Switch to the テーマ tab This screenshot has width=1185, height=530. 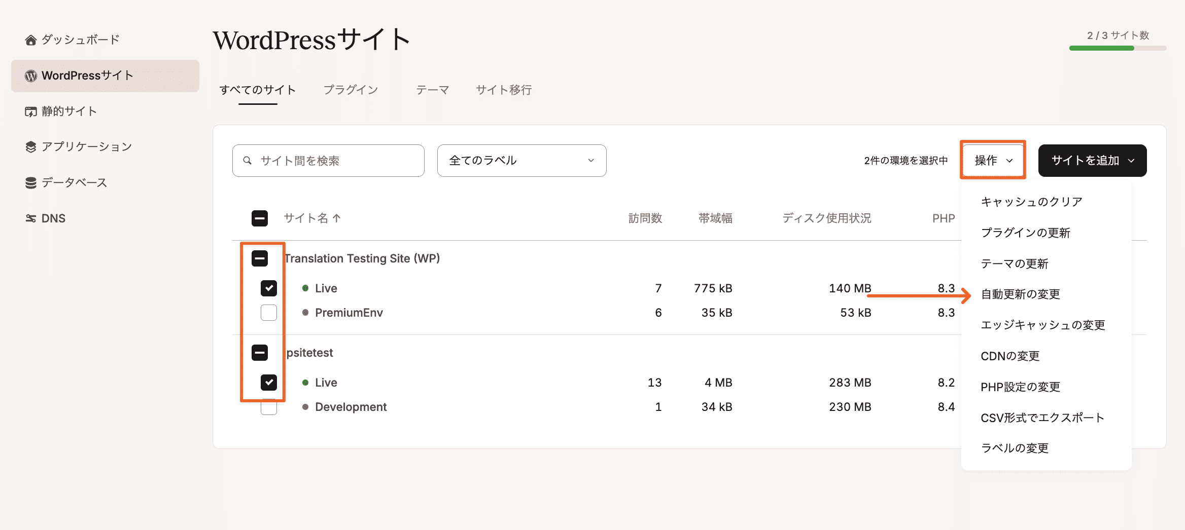(433, 90)
